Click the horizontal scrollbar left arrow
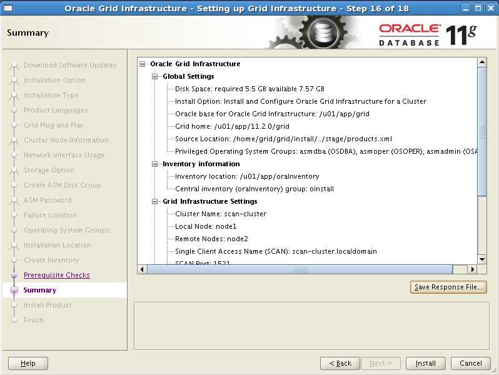The height and width of the screenshot is (375, 499). [x=142, y=269]
